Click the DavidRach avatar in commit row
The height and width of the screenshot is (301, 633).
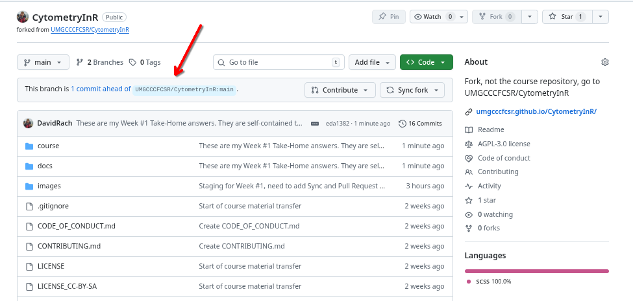(28, 123)
